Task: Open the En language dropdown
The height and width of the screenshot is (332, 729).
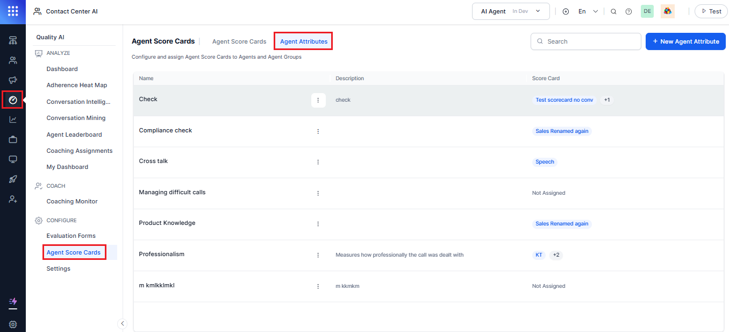Action: (588, 11)
